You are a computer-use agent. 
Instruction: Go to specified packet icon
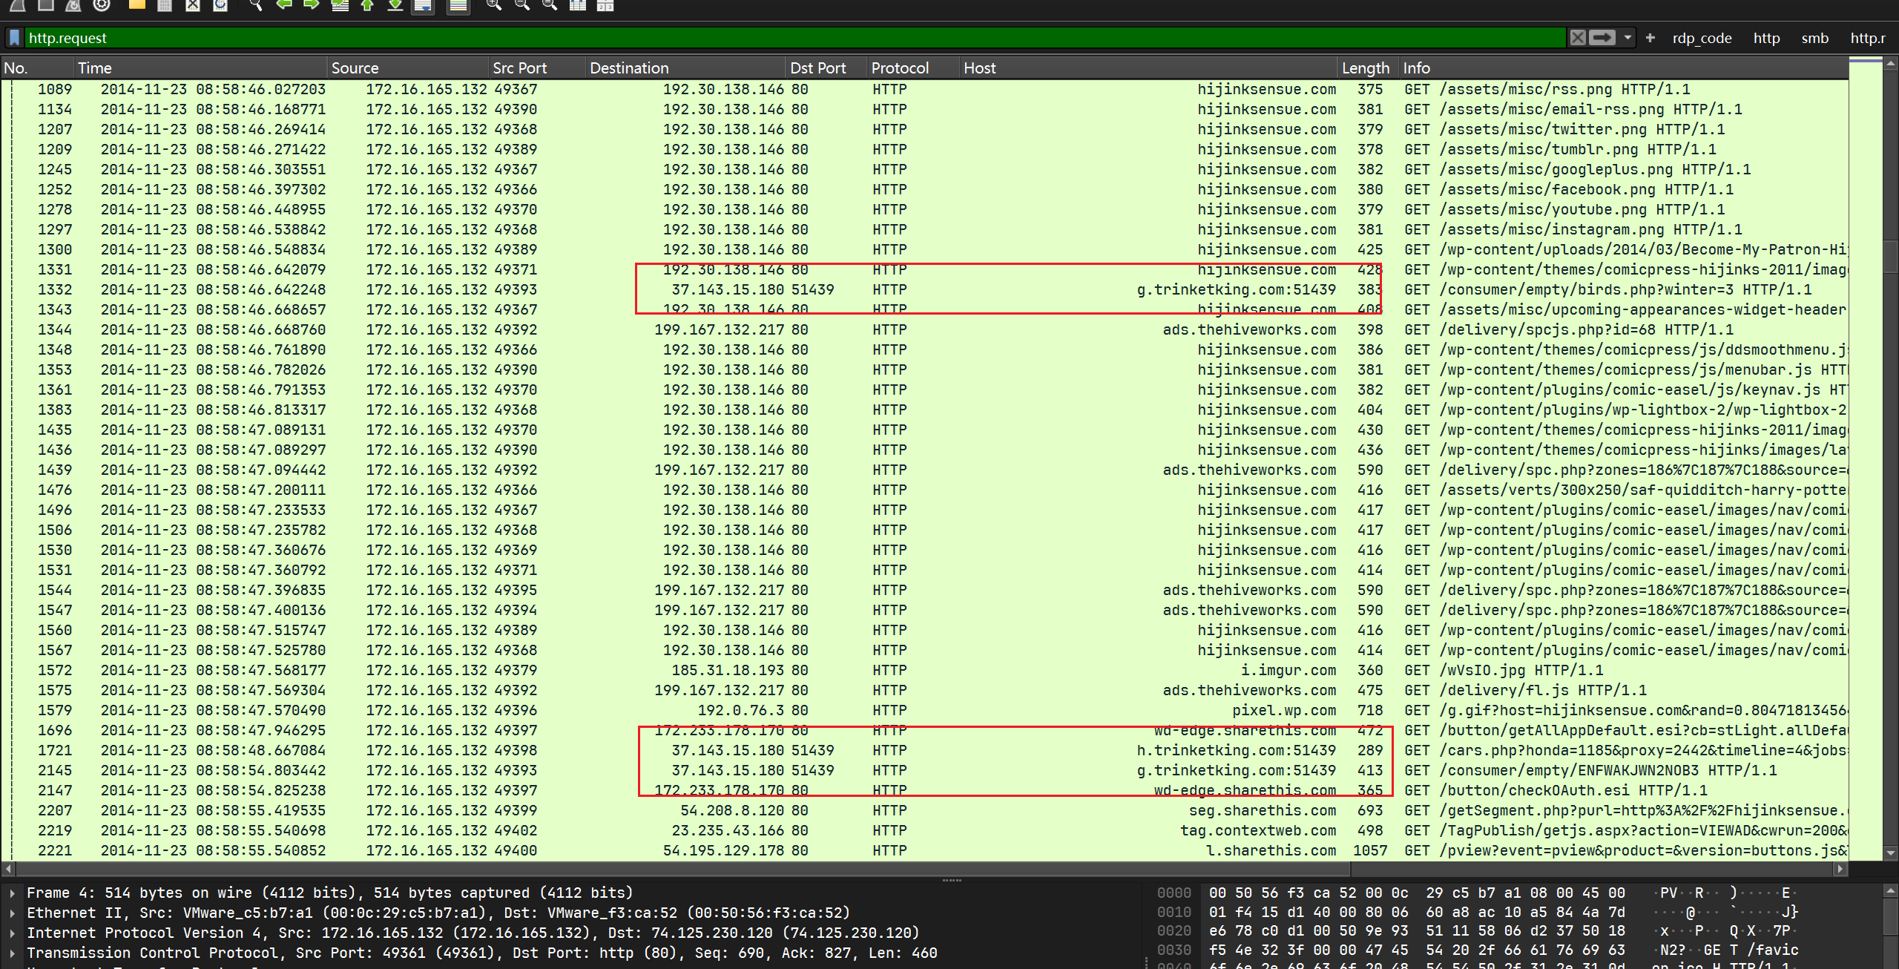340,5
